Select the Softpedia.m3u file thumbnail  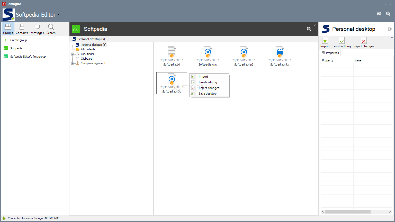pyautogui.click(x=172, y=83)
